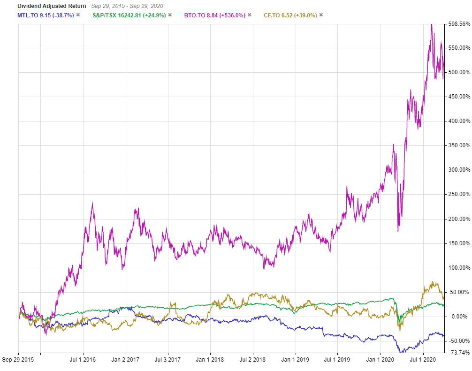Click the S&P/TSX 16242.81 legend label

[x=124, y=15]
